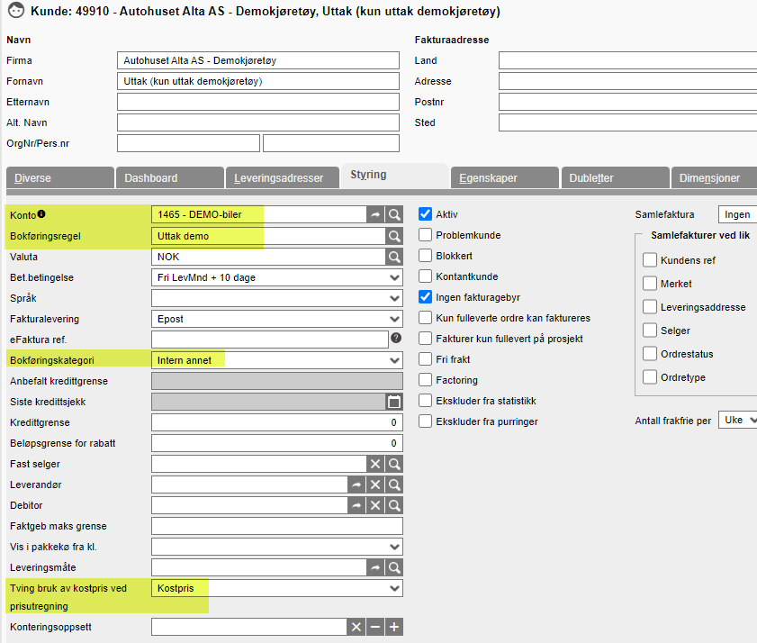Check Merket under Samlefakturer ved lik

tap(650, 284)
